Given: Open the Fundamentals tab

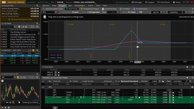Looking at the screenshot, I should [x=140, y=9].
